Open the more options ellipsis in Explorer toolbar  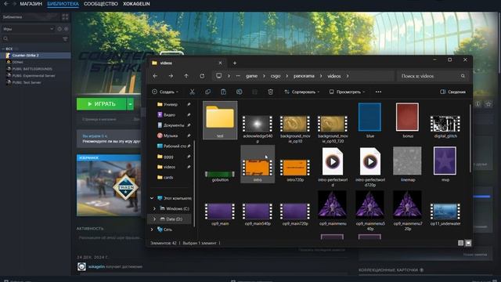click(378, 92)
